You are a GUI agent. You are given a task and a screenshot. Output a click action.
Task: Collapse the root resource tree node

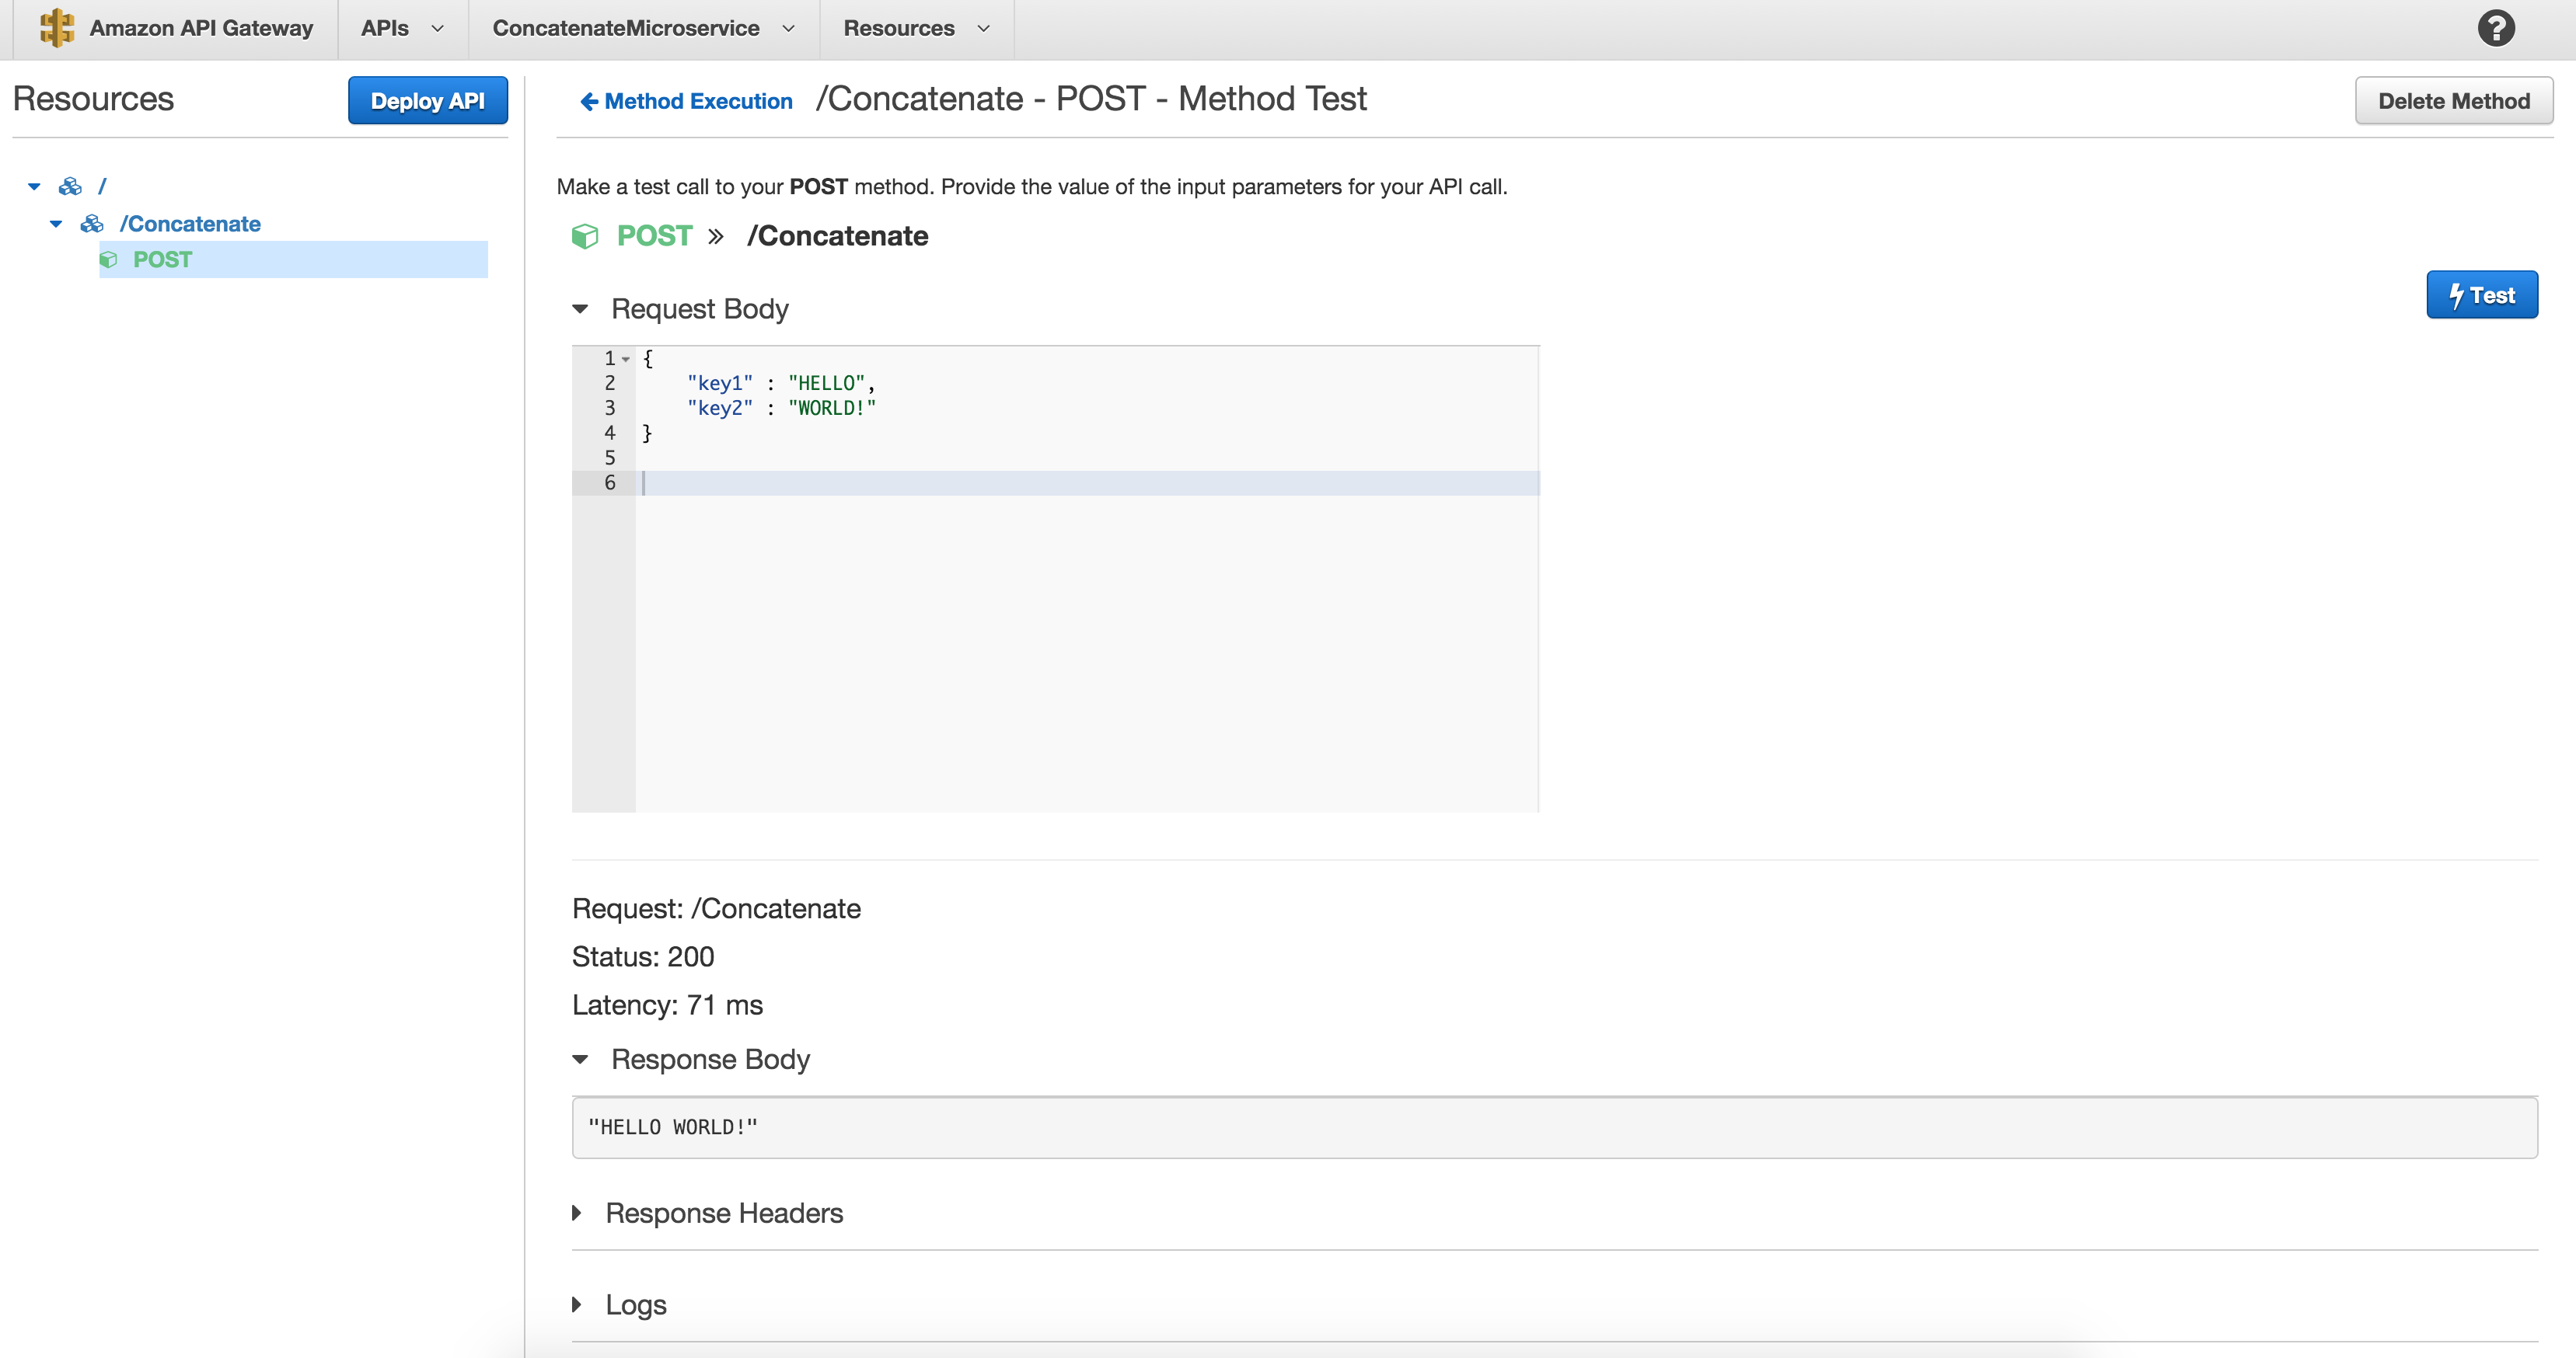point(33,186)
